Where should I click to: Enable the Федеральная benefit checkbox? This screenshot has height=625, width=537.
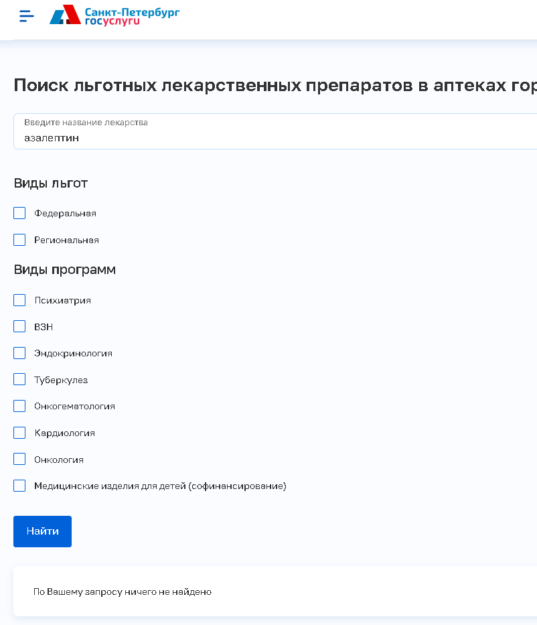[x=19, y=213]
